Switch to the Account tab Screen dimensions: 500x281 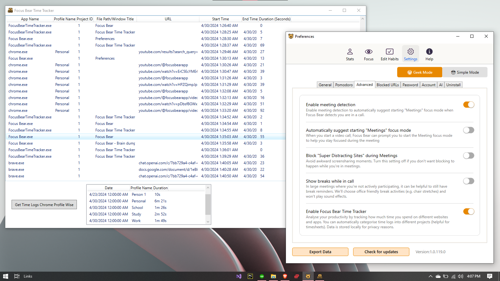click(428, 85)
